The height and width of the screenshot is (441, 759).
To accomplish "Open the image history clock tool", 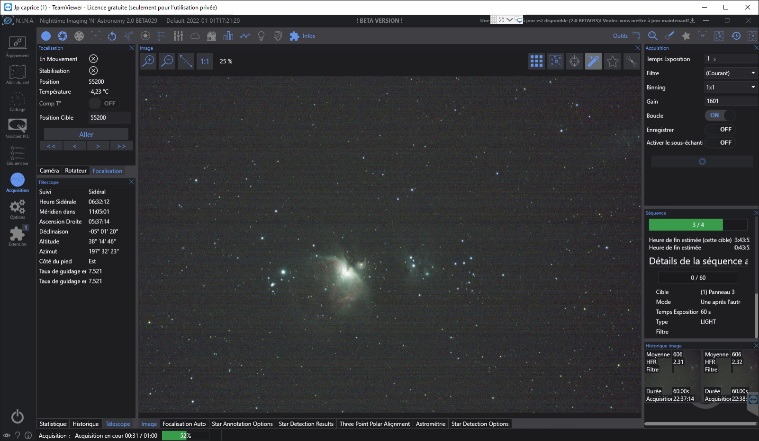I will point(736,36).
